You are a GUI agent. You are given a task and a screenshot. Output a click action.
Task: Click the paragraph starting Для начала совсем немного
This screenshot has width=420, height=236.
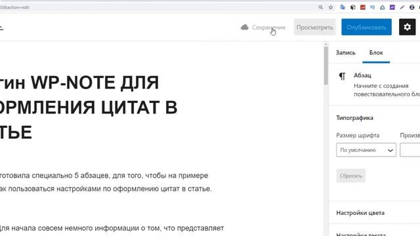112,228
